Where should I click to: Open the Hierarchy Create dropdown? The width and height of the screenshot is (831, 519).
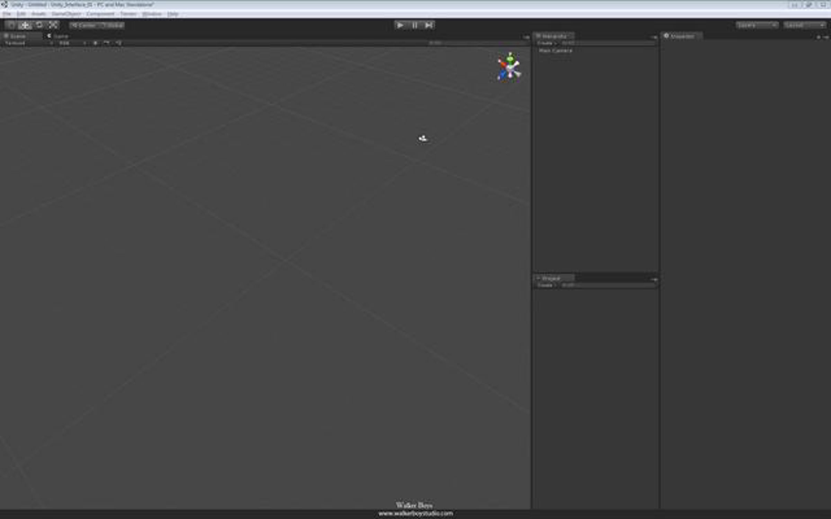546,43
